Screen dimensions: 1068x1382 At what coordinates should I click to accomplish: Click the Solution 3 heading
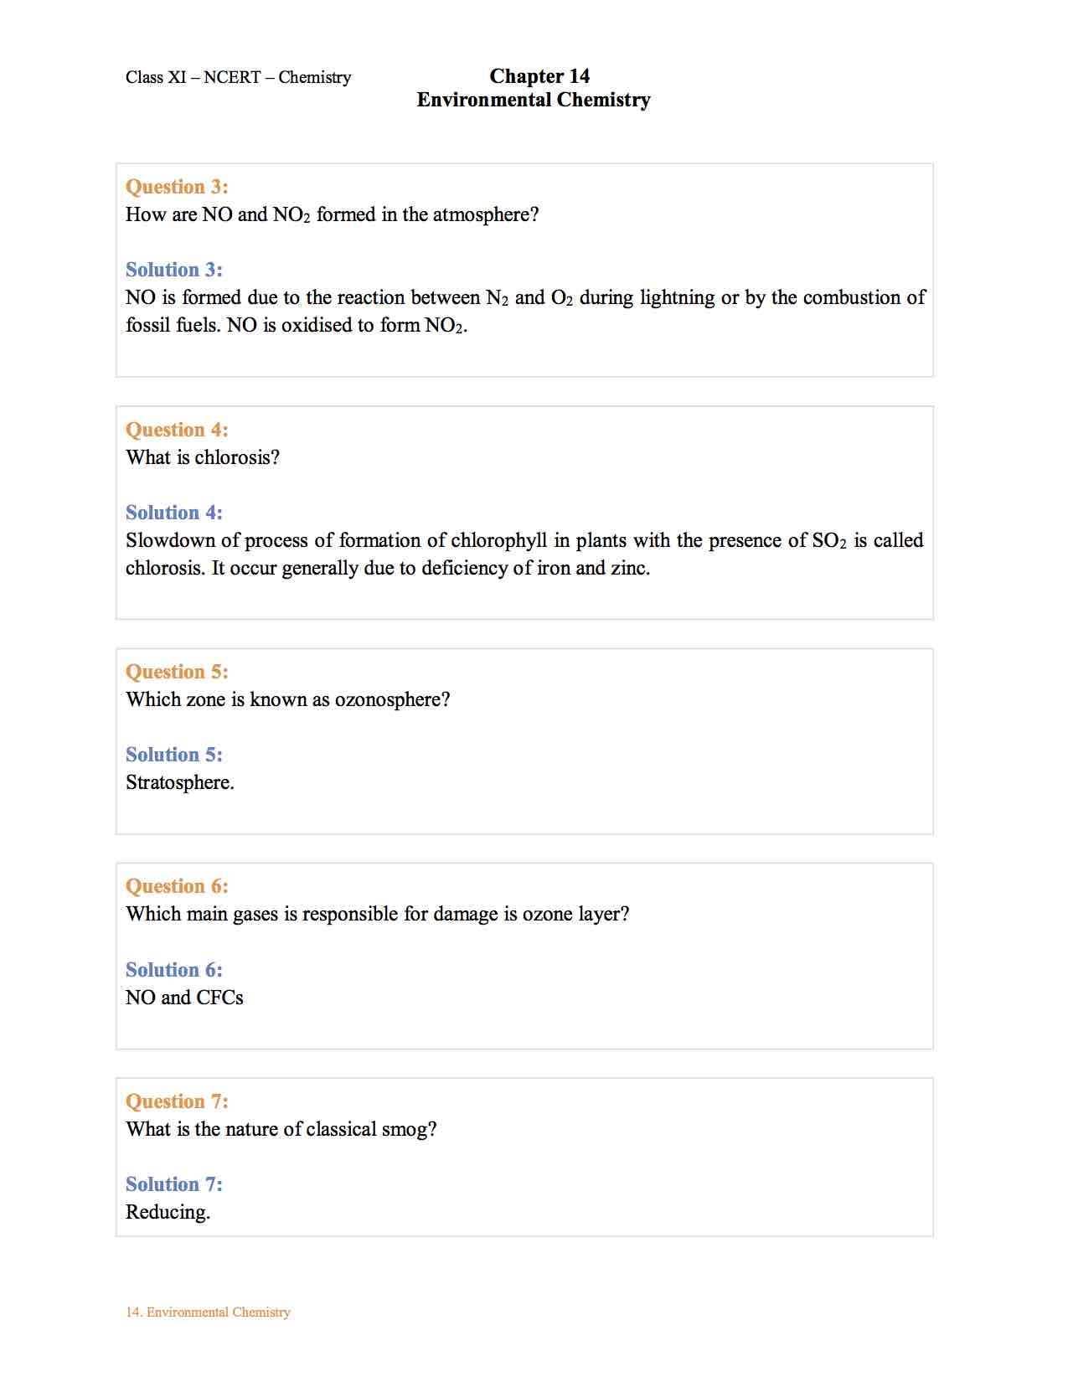[x=174, y=270]
